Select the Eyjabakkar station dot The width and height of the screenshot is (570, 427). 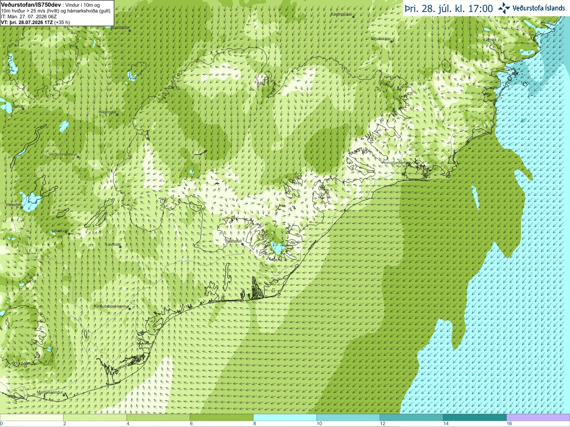(391, 41)
